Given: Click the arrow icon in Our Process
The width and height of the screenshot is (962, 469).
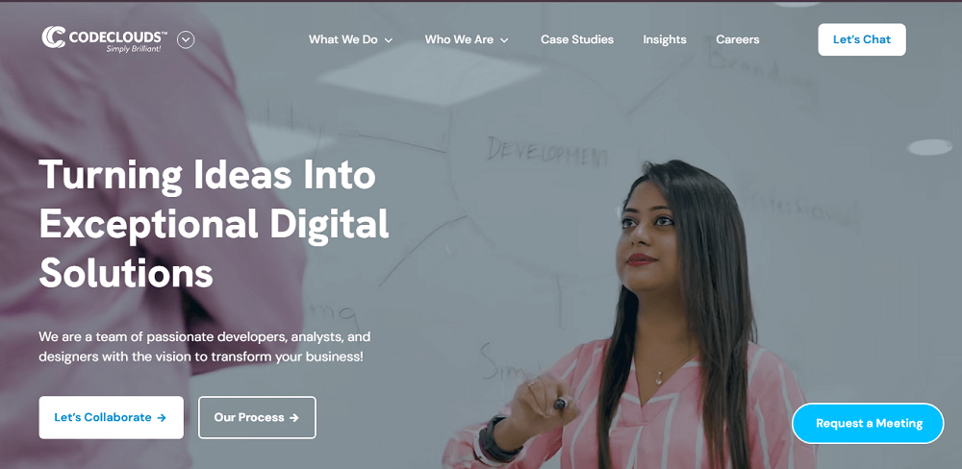Looking at the screenshot, I should pos(294,417).
